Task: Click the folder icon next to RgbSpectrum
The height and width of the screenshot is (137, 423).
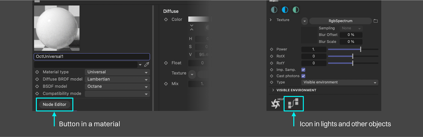Action: pyautogui.click(x=375, y=21)
